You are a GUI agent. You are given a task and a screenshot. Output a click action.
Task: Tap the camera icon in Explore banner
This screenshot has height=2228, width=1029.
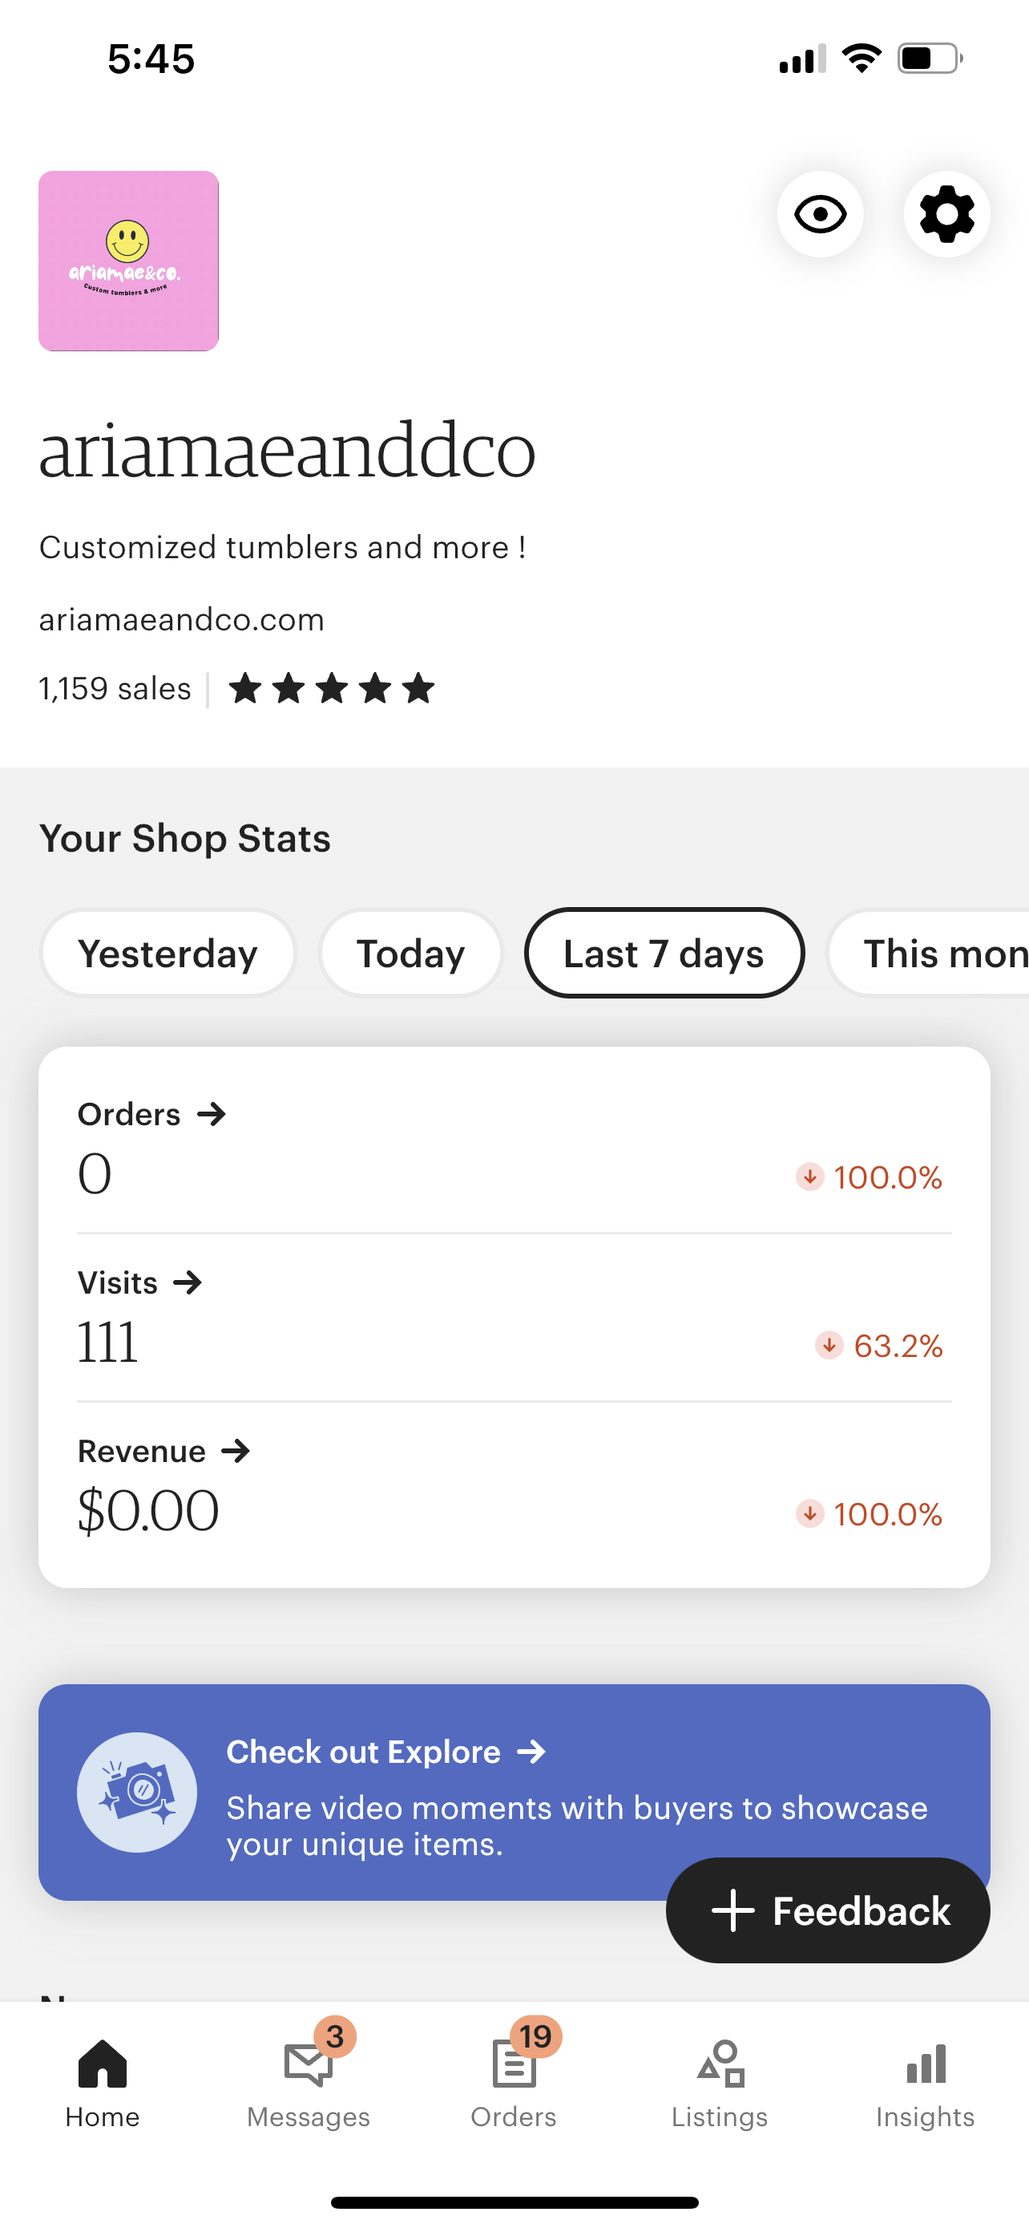(x=136, y=1792)
